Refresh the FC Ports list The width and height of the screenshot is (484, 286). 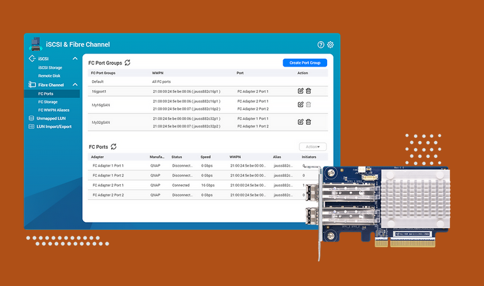(114, 147)
